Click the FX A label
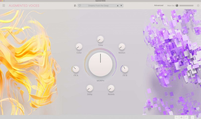Image resolution: width=201 pixels, height=119 pixels. click(76, 75)
